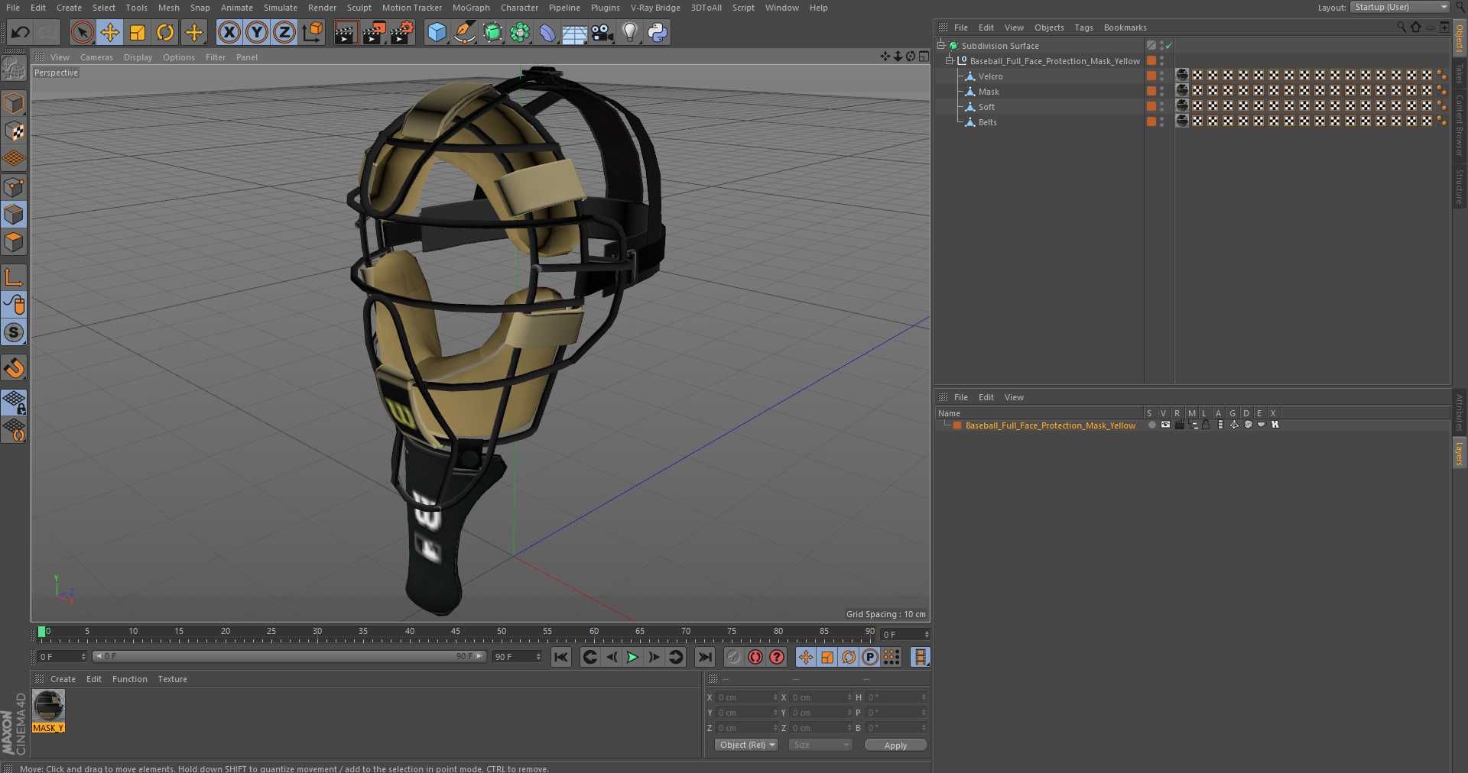Open the V-Ray Bridge menu
The image size is (1468, 773).
(655, 8)
